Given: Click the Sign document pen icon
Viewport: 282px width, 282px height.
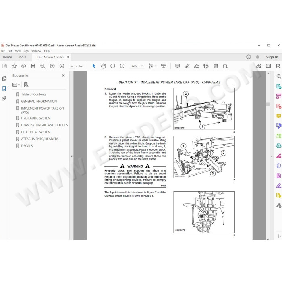Looking at the screenshot, I should click(197, 66).
